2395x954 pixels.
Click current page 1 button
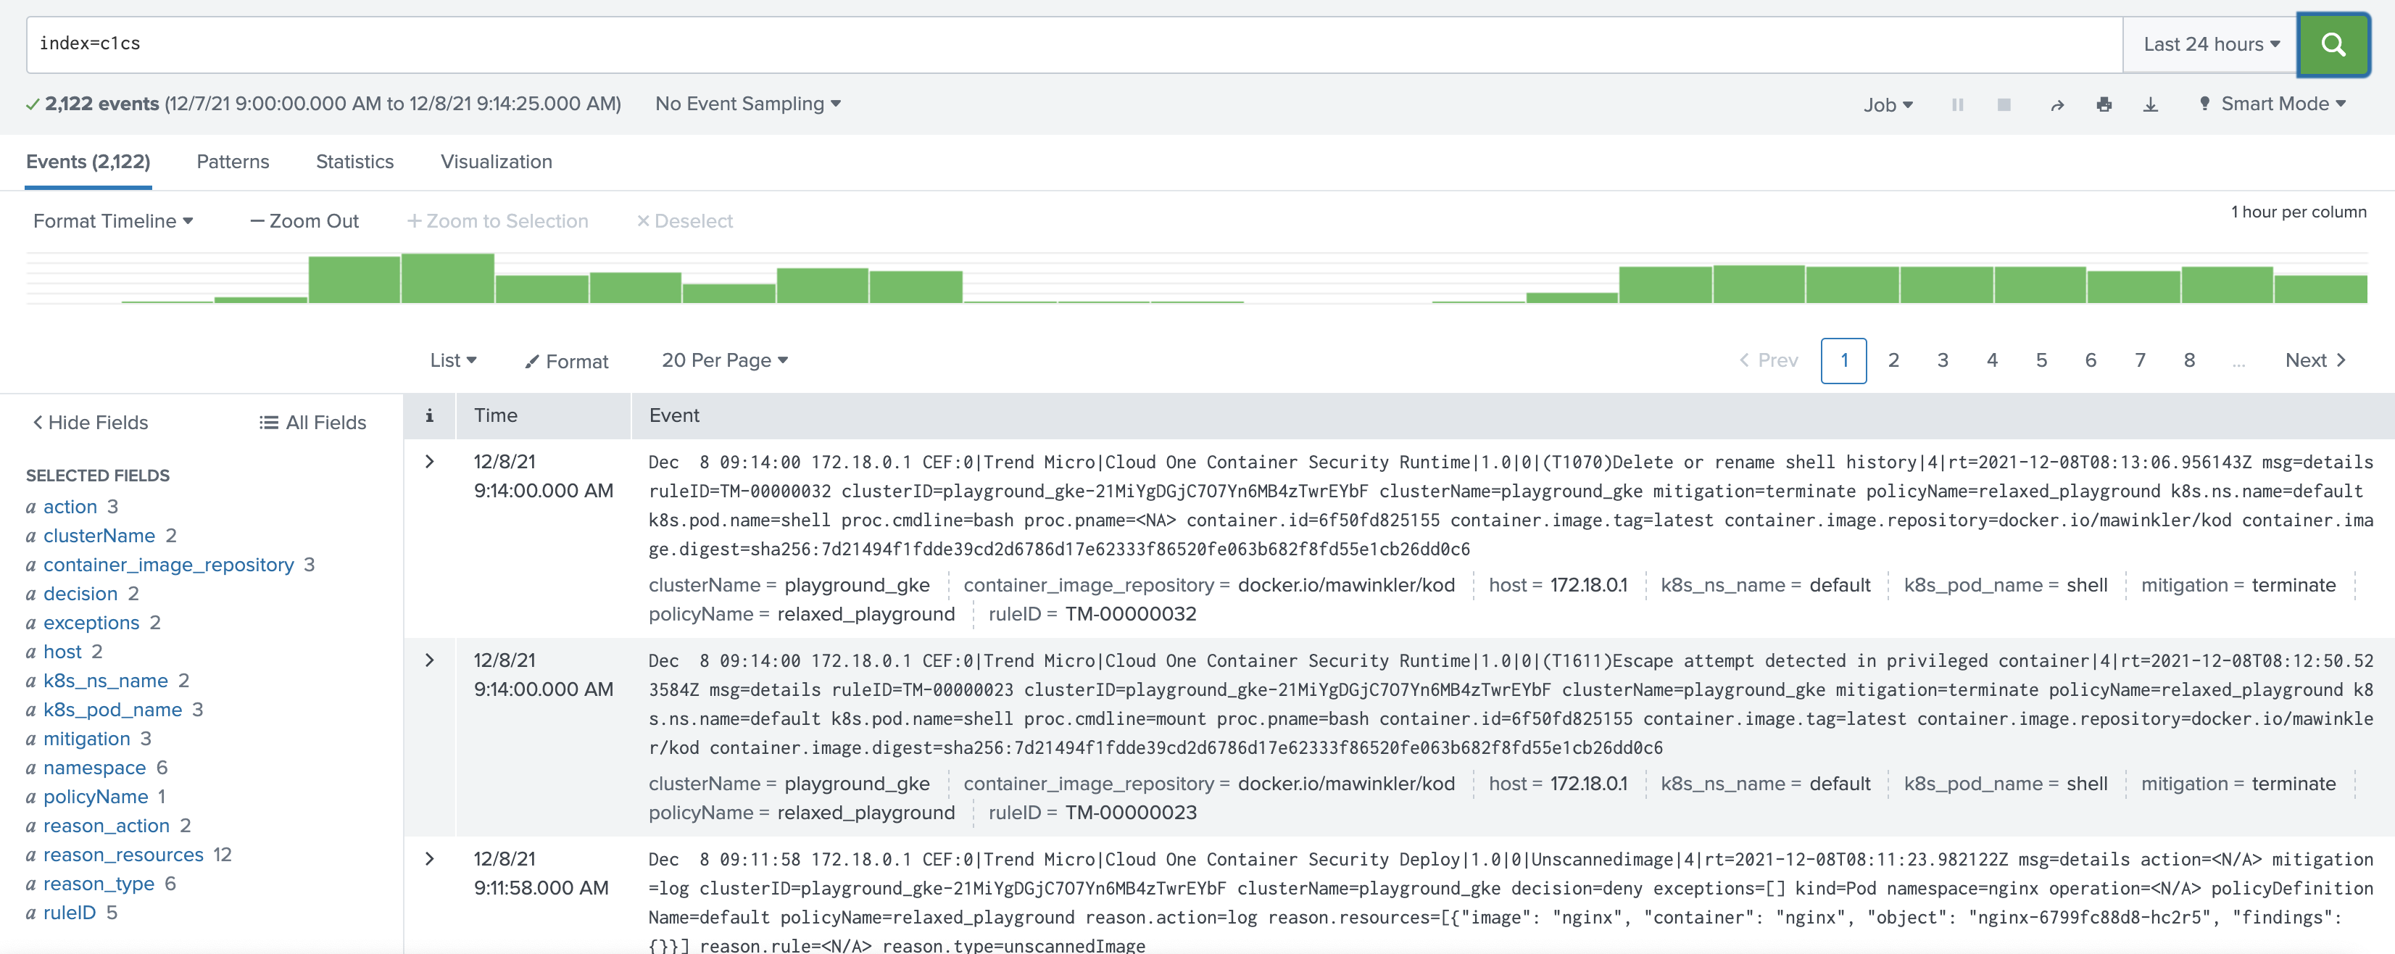1843,361
